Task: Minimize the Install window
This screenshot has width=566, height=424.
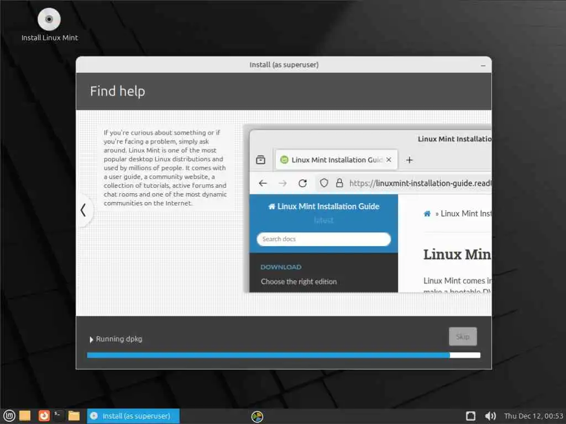Action: click(483, 65)
